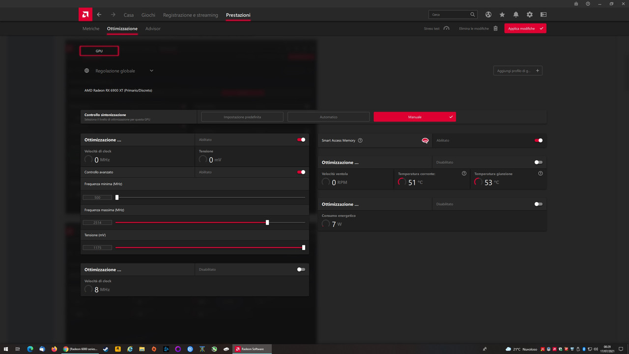Click AMD Radeon RX 6900 XT label
629x354 pixels.
pos(118,90)
